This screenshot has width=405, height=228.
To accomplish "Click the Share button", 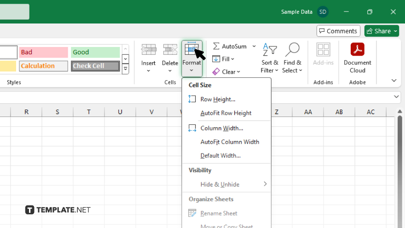I will 378,31.
